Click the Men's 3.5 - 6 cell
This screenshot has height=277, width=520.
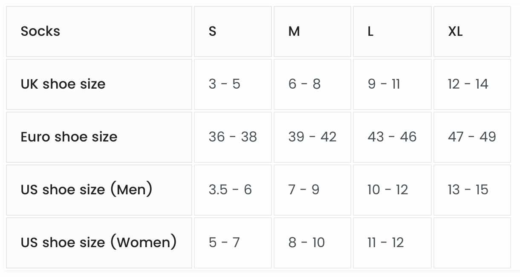pyautogui.click(x=233, y=190)
